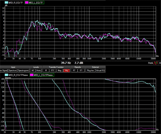
Task: Click the 39.7 Hz cursor readout
Action: pos(66,63)
